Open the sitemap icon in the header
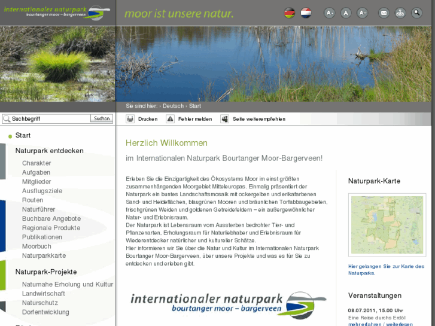This screenshot has height=326, width=435. tap(400, 13)
